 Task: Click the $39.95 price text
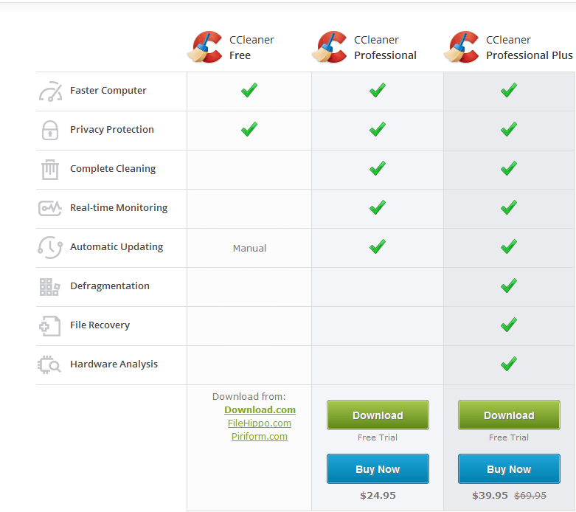click(490, 496)
